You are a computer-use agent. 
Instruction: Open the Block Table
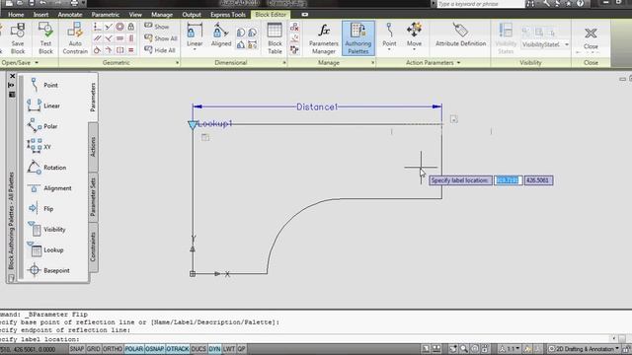click(x=275, y=38)
